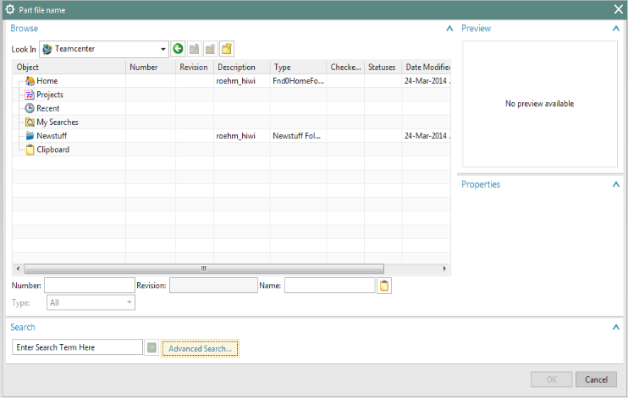Click the Cancel button
This screenshot has height=398, width=628.
tap(596, 379)
